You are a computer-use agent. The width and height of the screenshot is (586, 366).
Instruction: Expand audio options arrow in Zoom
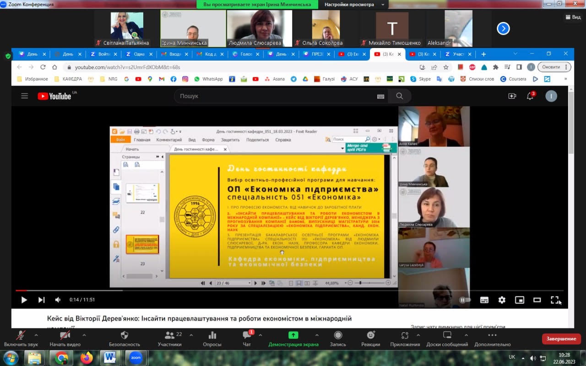36,335
